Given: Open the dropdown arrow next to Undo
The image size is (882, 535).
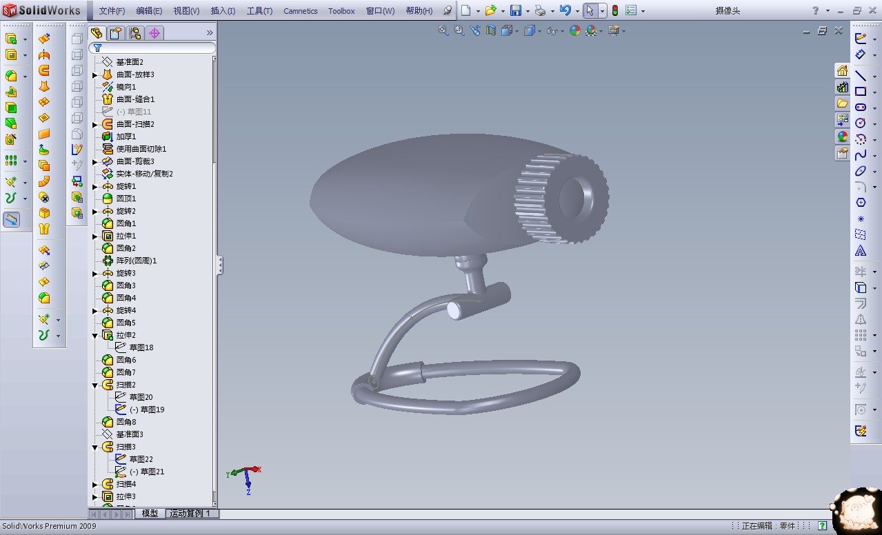Looking at the screenshot, I should [577, 11].
